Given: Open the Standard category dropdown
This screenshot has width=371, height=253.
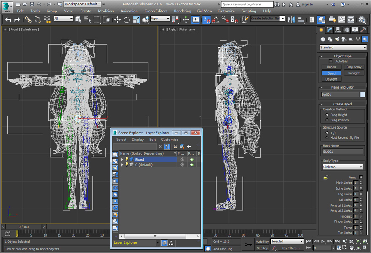Looking at the screenshot, I should (343, 47).
